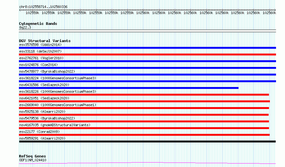The image size is (285, 167).
Task: Click esv3618226 (1000GenomesConsortiumPhase3) label
Action: (x=58, y=91)
